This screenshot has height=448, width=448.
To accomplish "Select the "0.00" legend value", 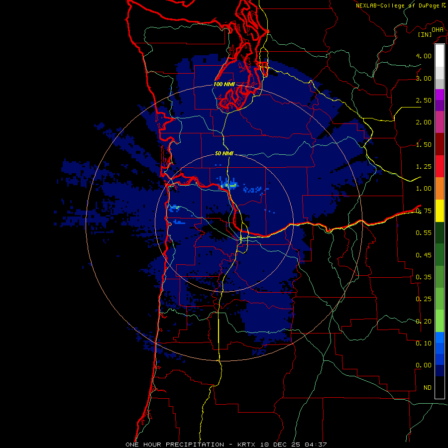I will coord(424,365).
